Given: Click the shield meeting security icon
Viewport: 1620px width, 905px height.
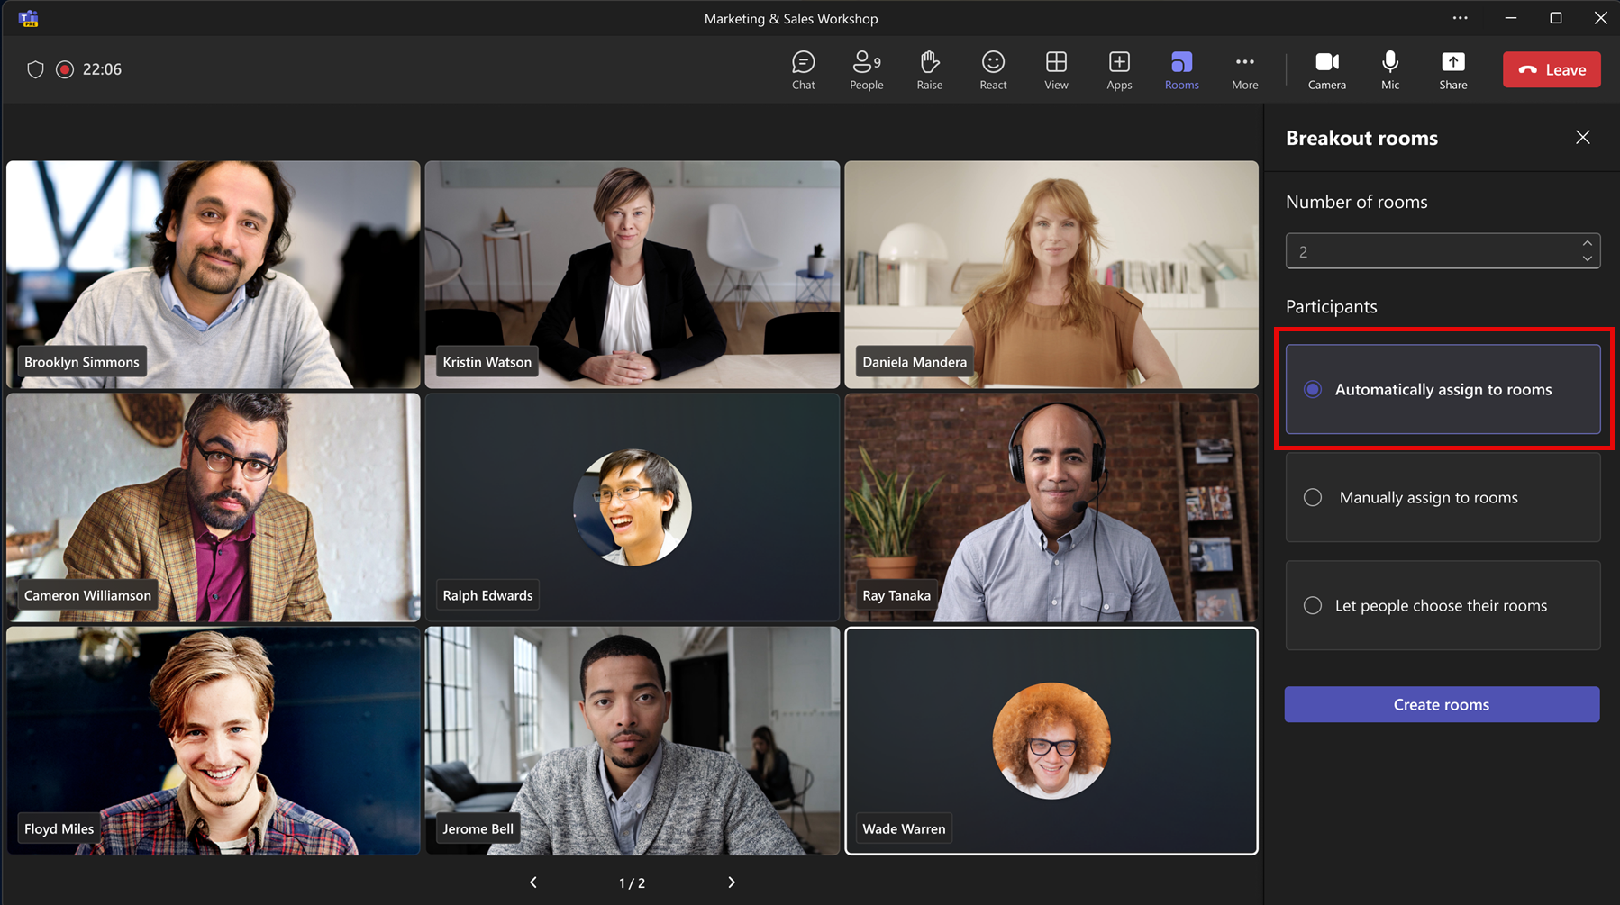Looking at the screenshot, I should pos(35,69).
